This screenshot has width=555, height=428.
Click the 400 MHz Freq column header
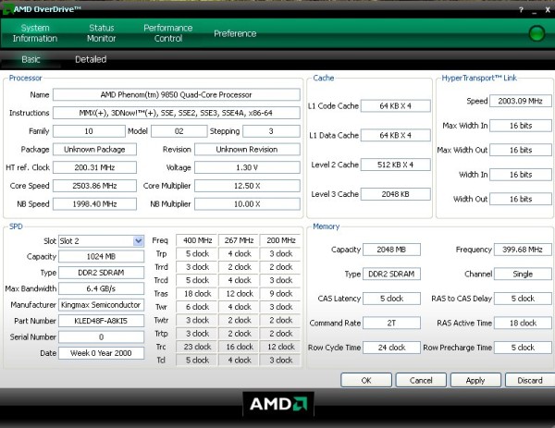[197, 240]
